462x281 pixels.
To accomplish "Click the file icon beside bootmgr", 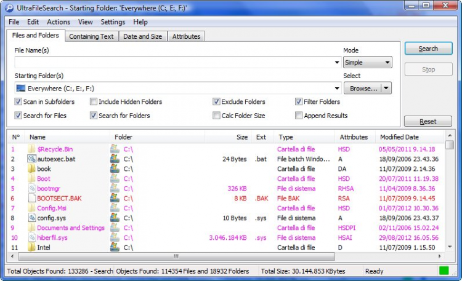I will click(x=32, y=188).
